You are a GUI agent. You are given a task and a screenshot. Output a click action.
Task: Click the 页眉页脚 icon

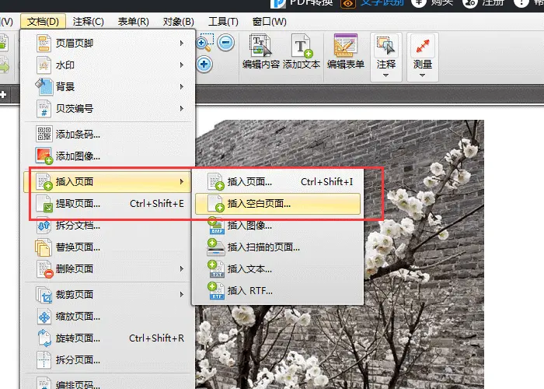pyautogui.click(x=44, y=43)
